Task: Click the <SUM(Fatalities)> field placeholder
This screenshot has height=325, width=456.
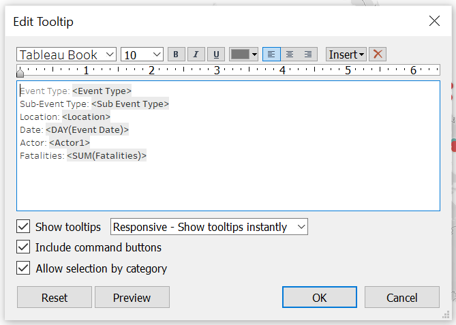Action: point(106,155)
